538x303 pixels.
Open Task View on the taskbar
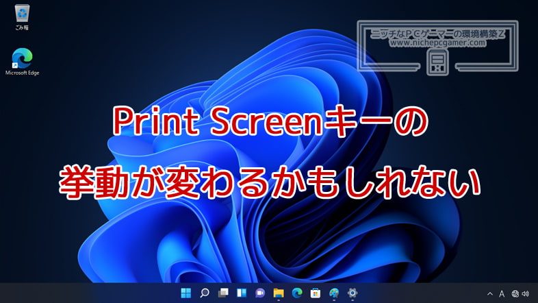[223, 293]
